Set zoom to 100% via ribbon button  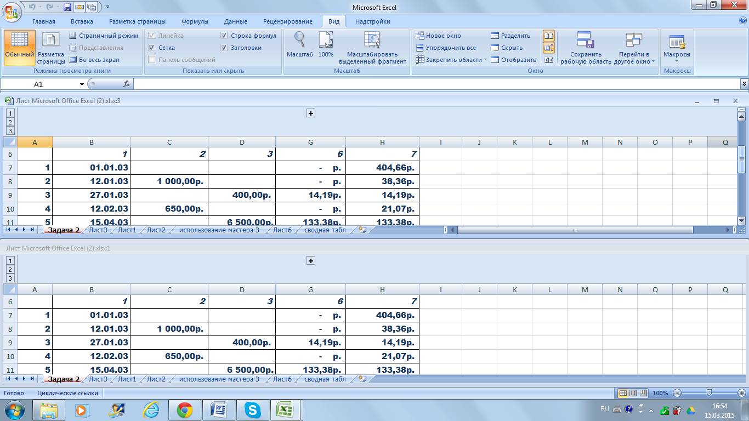(x=326, y=44)
